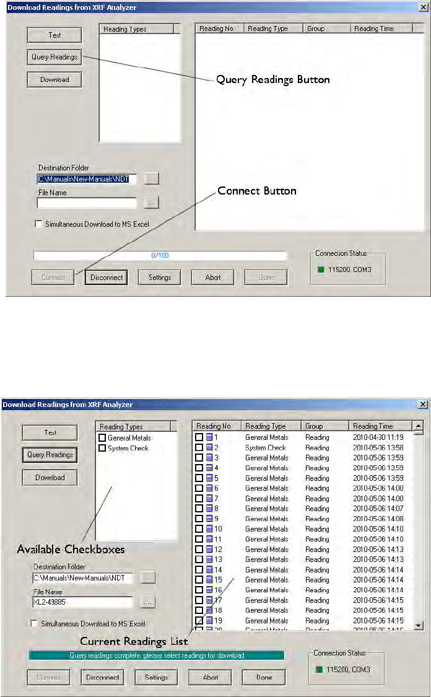Viewport: 431px width, 697px height.
Task: Click Abort button in the empty-list window
Action: point(213,278)
